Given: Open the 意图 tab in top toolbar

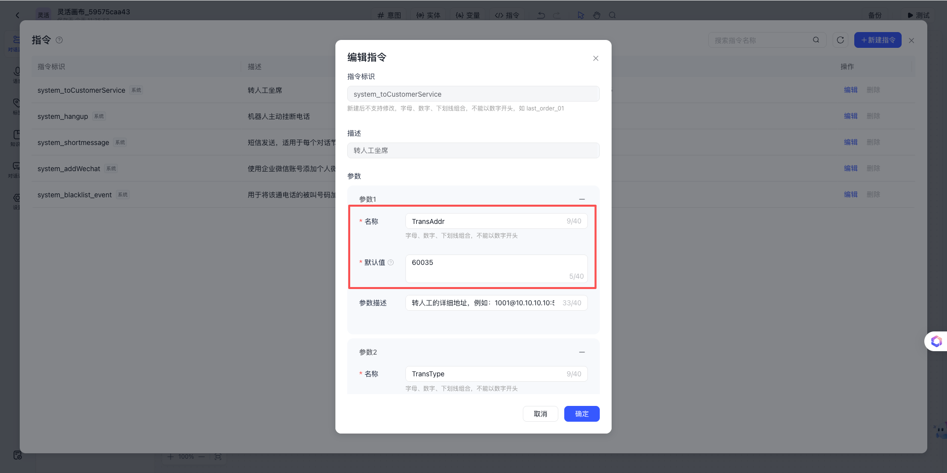Looking at the screenshot, I should coord(389,15).
